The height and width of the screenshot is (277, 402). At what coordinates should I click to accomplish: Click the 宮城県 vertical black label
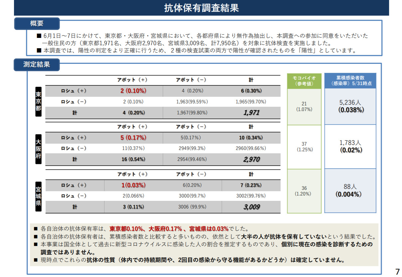click(x=39, y=196)
